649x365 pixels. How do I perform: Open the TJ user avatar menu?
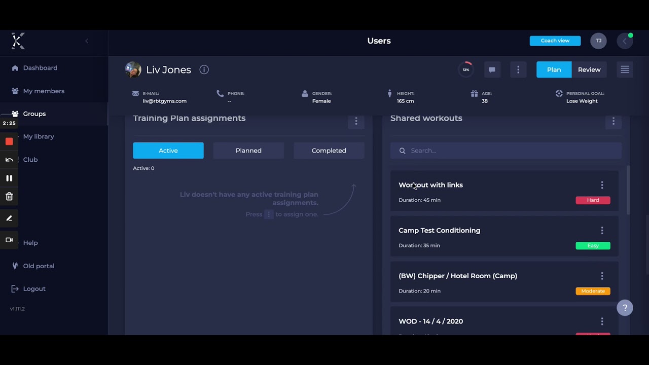pos(598,41)
